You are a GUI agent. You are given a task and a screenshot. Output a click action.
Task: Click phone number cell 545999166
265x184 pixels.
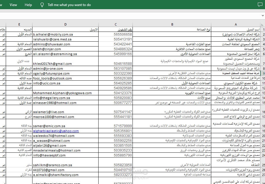point(116,54)
